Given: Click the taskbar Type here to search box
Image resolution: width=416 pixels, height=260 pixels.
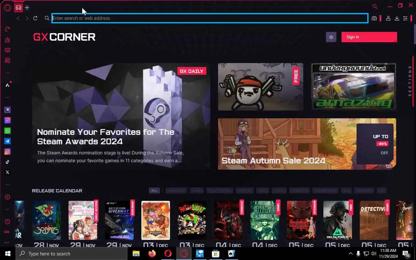Looking at the screenshot, I should point(71,253).
